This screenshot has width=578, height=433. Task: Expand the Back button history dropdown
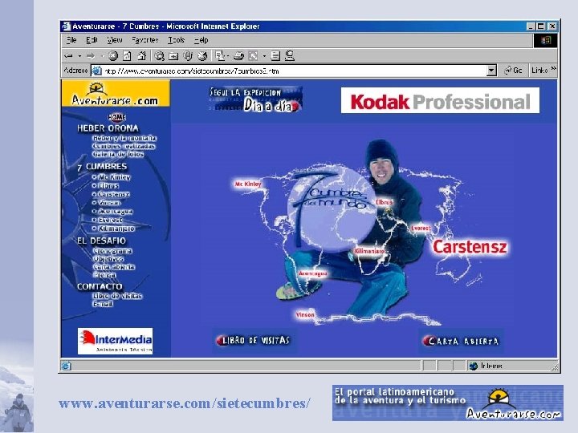tap(79, 56)
